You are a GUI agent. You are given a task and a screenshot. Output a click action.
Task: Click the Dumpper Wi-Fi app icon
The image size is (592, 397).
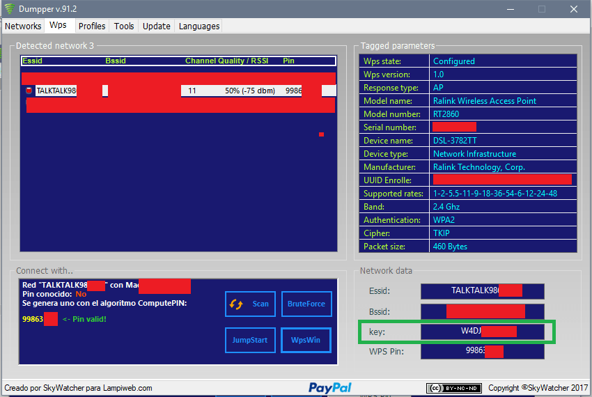(9, 8)
